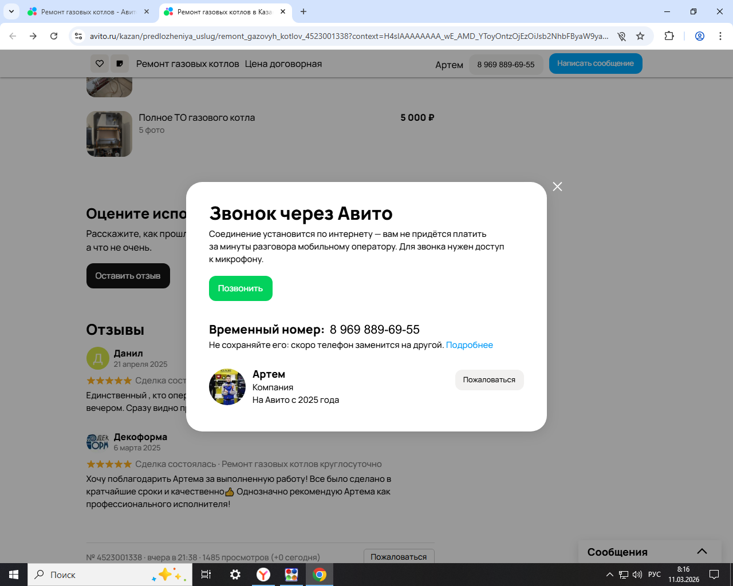
Task: Go forward in browser history
Action: (33, 36)
